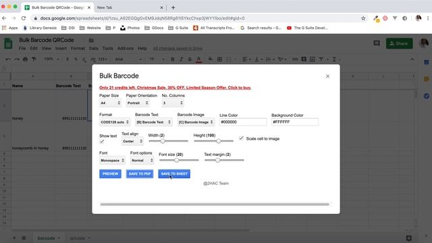Screen dimensions: 432x243
Task: Click the insert link icon
Action: pyautogui.click(x=295, y=59)
